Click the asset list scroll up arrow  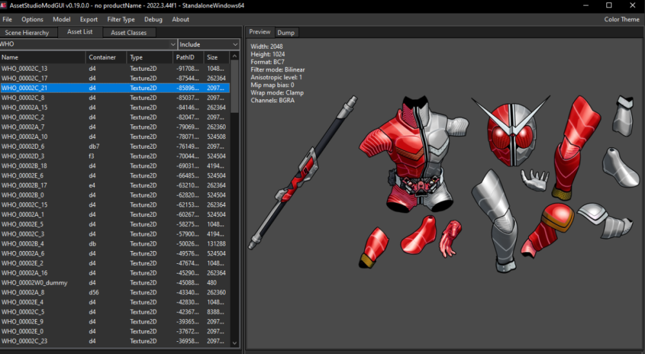click(235, 56)
